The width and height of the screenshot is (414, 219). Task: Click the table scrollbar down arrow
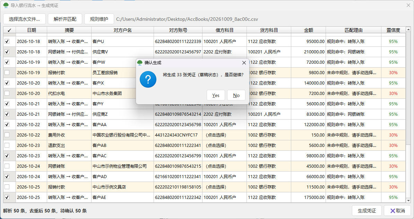tap(408, 201)
